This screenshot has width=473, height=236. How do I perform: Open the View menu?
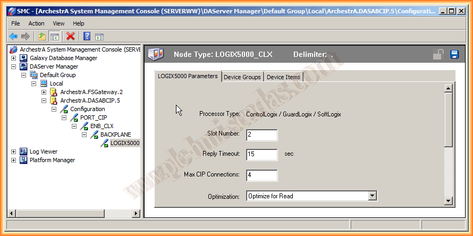pos(58,23)
